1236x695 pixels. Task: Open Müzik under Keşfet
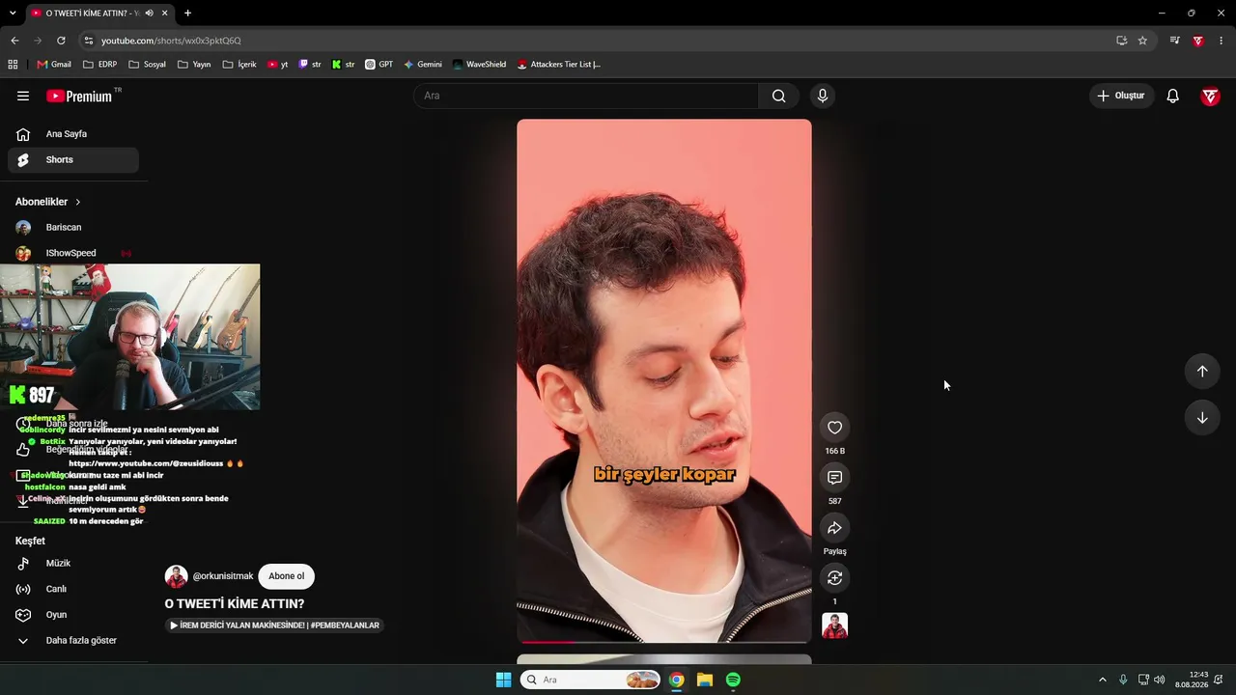pyautogui.click(x=73, y=564)
